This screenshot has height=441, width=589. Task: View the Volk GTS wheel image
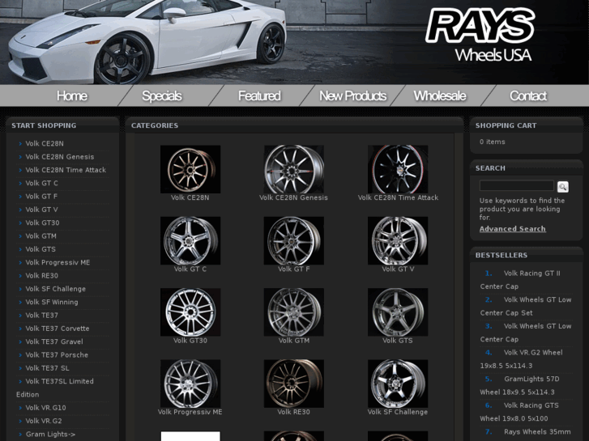tap(398, 312)
